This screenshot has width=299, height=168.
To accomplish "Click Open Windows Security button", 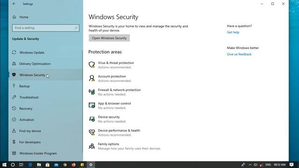I will click(x=109, y=38).
